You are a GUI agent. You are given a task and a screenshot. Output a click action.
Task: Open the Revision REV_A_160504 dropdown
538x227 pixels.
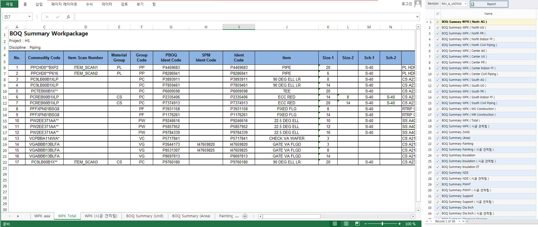[466, 4]
